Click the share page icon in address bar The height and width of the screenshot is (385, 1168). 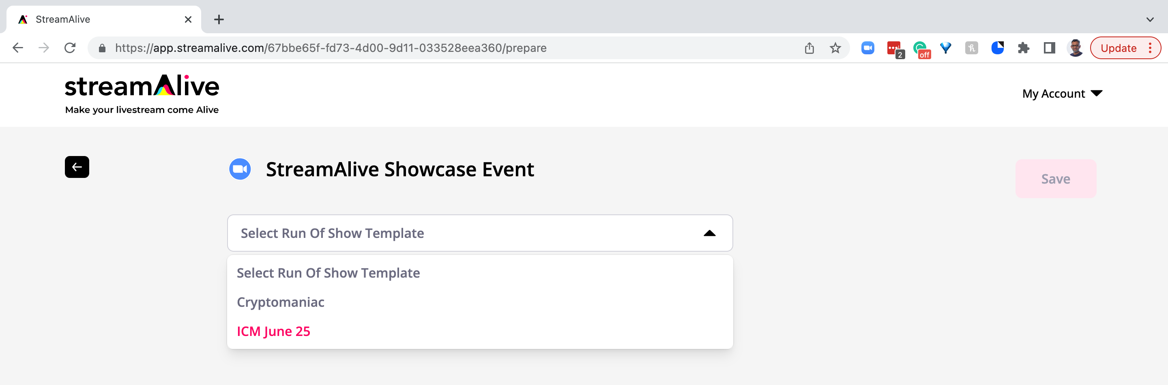(809, 48)
